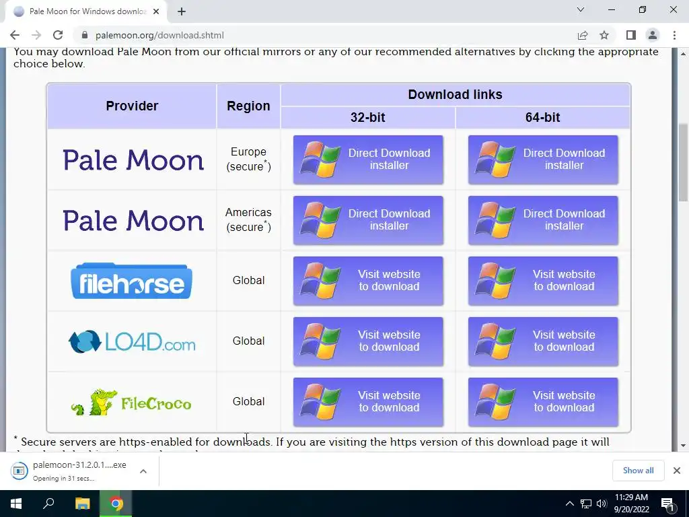Visit LO4D.com for 32-bit download
This screenshot has height=517, width=689.
pyautogui.click(x=368, y=341)
